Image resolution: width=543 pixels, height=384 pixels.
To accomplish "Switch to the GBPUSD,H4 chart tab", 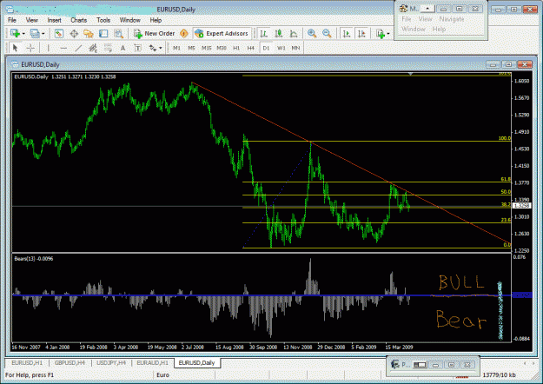I will [70, 362].
